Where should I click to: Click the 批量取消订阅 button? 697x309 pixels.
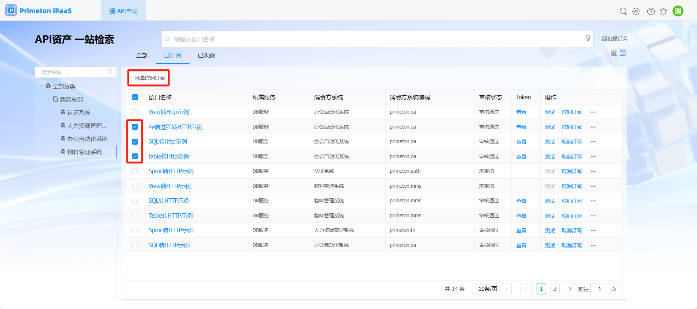coord(149,78)
